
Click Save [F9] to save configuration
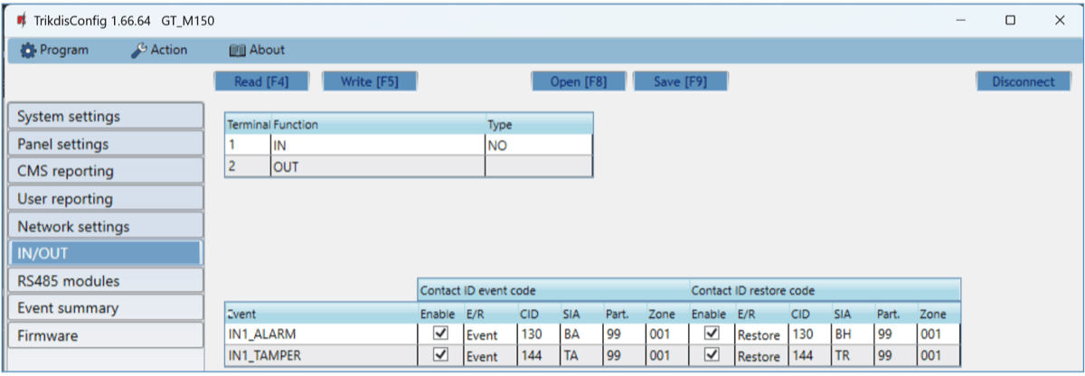[680, 81]
